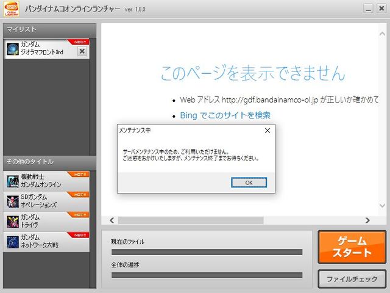390x293 pixels.
Task: Click the サーバメンテナンス中 message text
Action: pyautogui.click(x=191, y=154)
